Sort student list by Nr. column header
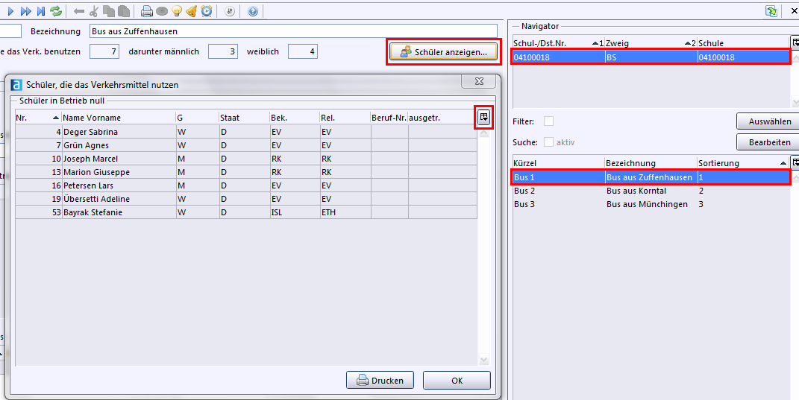The width and height of the screenshot is (799, 400). [37, 118]
